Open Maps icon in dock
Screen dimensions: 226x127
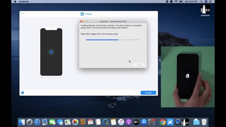pyautogui.click(x=67, y=122)
